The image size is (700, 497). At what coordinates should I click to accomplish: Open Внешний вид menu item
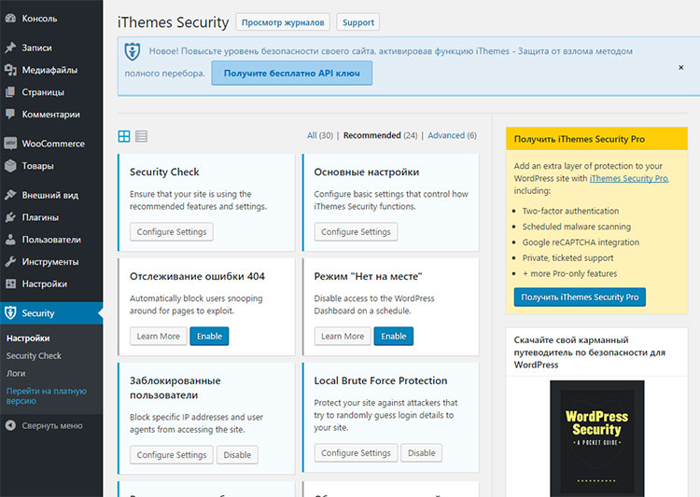51,195
